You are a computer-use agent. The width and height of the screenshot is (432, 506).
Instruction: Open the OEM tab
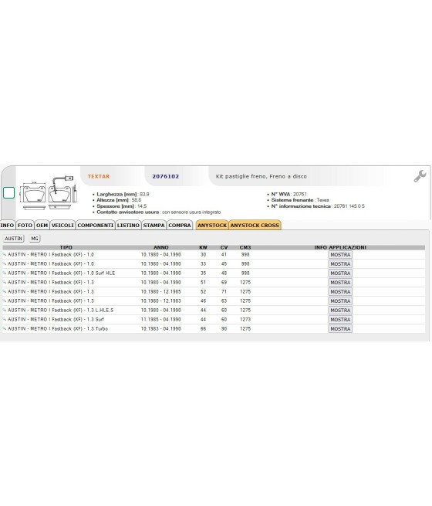coord(42,226)
